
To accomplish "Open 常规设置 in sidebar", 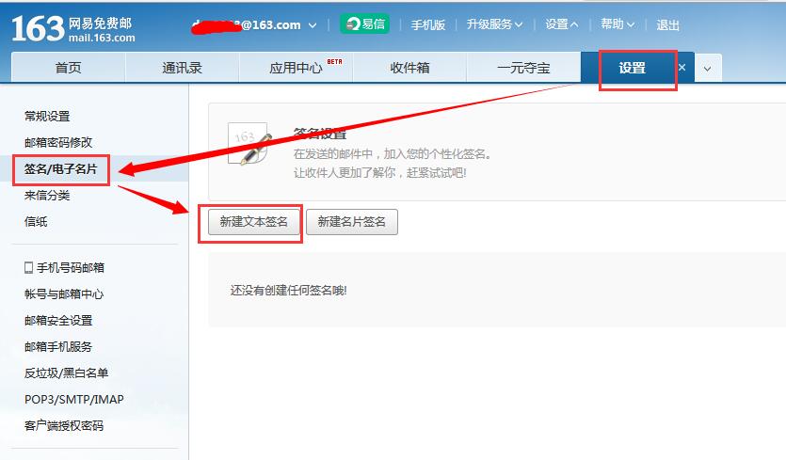I will pos(47,117).
